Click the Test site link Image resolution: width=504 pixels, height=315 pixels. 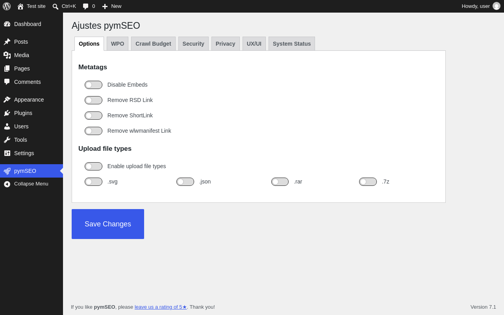coord(36,6)
